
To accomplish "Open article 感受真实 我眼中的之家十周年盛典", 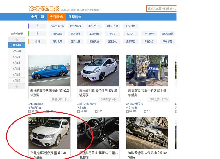I will click(x=147, y=93).
